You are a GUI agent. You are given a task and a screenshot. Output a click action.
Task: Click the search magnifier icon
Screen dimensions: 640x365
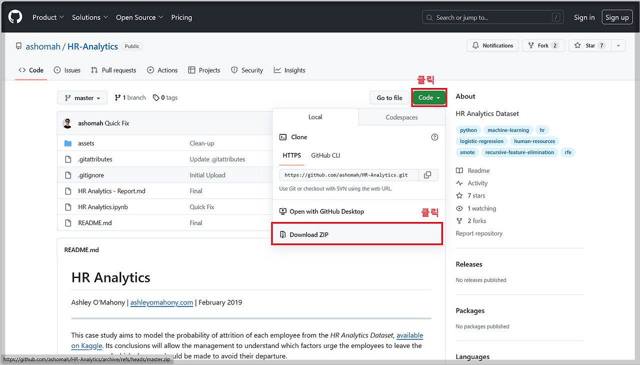[429, 17]
